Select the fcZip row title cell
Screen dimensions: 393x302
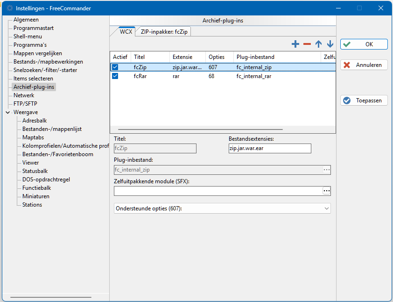click(140, 67)
